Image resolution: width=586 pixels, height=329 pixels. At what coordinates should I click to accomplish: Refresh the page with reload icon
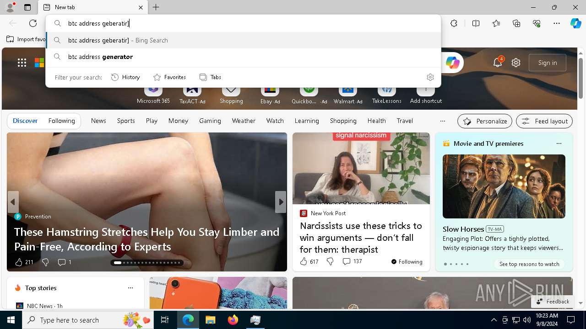click(33, 23)
